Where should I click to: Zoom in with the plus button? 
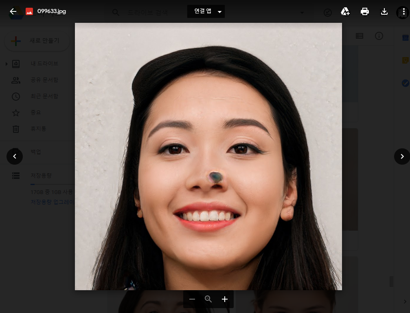tap(225, 299)
